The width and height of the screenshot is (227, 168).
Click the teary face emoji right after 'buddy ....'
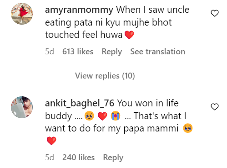click(89, 116)
